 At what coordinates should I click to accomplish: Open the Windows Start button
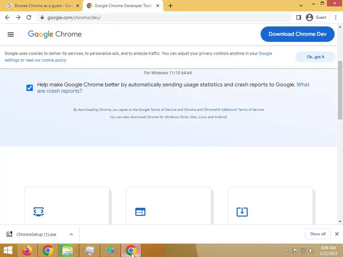[x=8, y=250]
